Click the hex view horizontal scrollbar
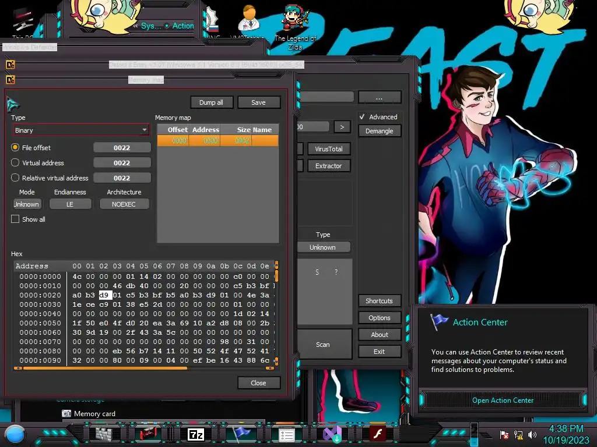 pyautogui.click(x=144, y=368)
